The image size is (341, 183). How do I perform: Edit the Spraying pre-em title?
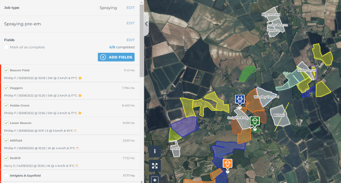tap(131, 23)
